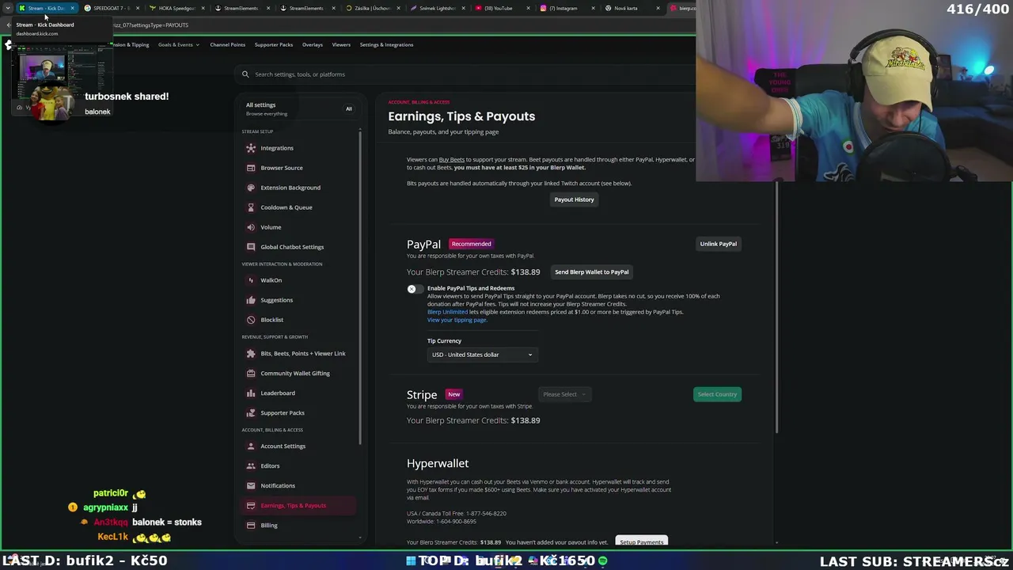Image resolution: width=1013 pixels, height=570 pixels.
Task: Open the Overlays navigation item
Action: coord(313,44)
